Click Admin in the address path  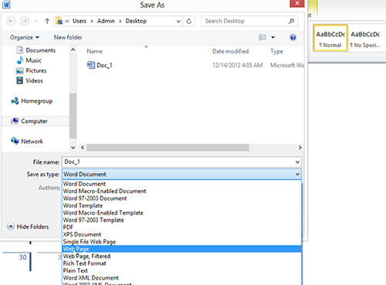click(106, 21)
